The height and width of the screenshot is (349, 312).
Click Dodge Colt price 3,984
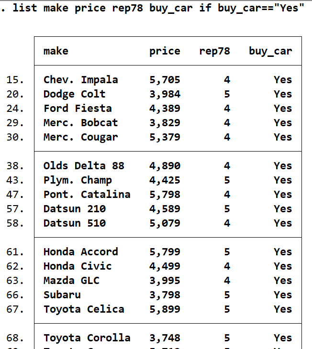point(165,94)
